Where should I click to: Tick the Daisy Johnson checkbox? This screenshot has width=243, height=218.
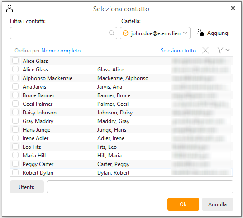[x=15, y=112]
